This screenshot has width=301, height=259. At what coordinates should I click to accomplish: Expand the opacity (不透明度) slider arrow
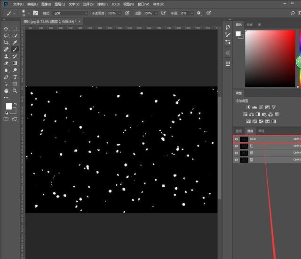coord(120,13)
